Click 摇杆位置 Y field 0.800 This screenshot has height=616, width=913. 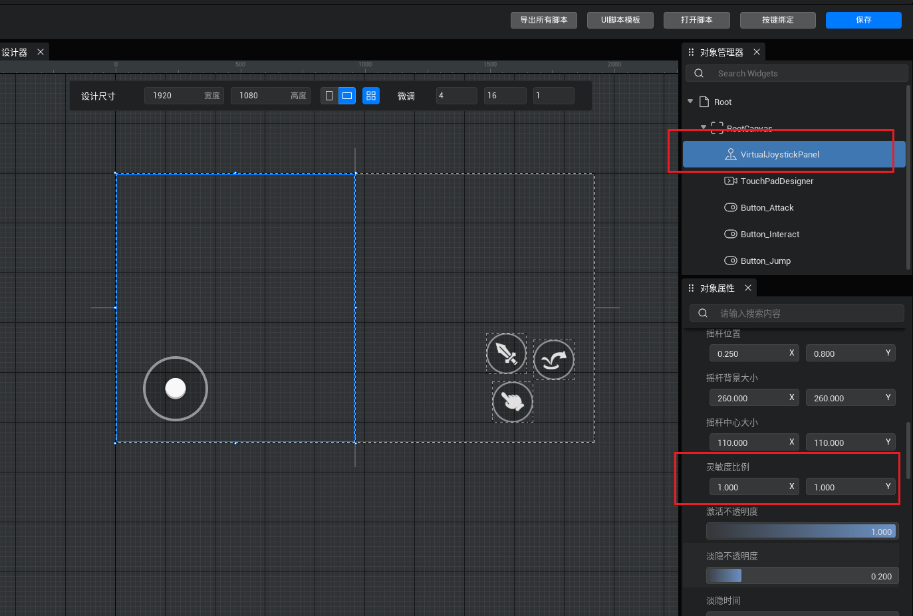[x=850, y=353]
